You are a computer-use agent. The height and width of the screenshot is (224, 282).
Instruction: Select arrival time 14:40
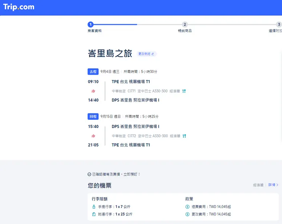click(x=93, y=100)
